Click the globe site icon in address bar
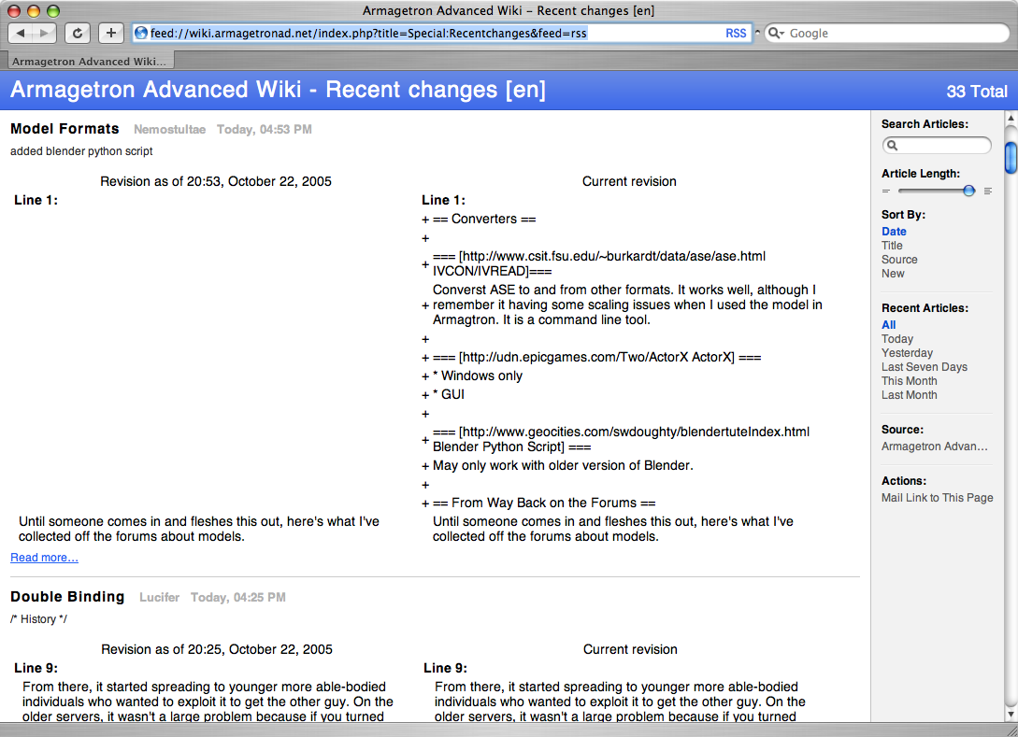 (x=141, y=33)
